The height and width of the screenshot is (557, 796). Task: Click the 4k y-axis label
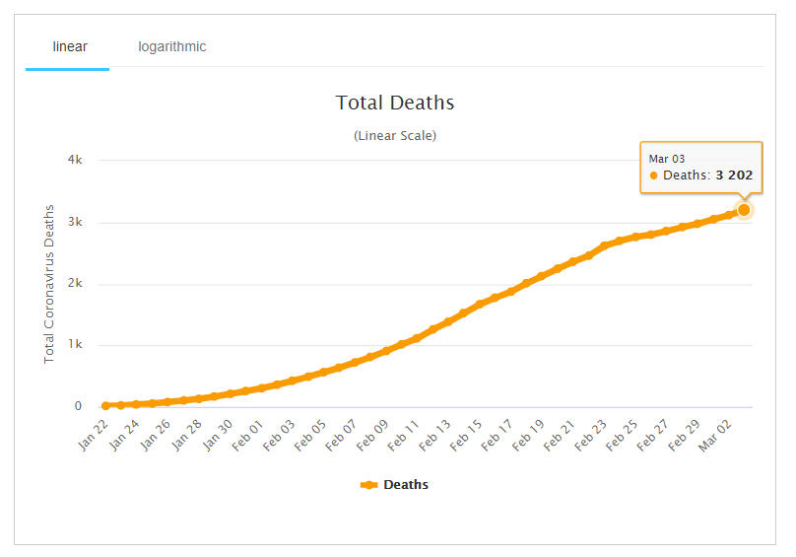tap(75, 160)
